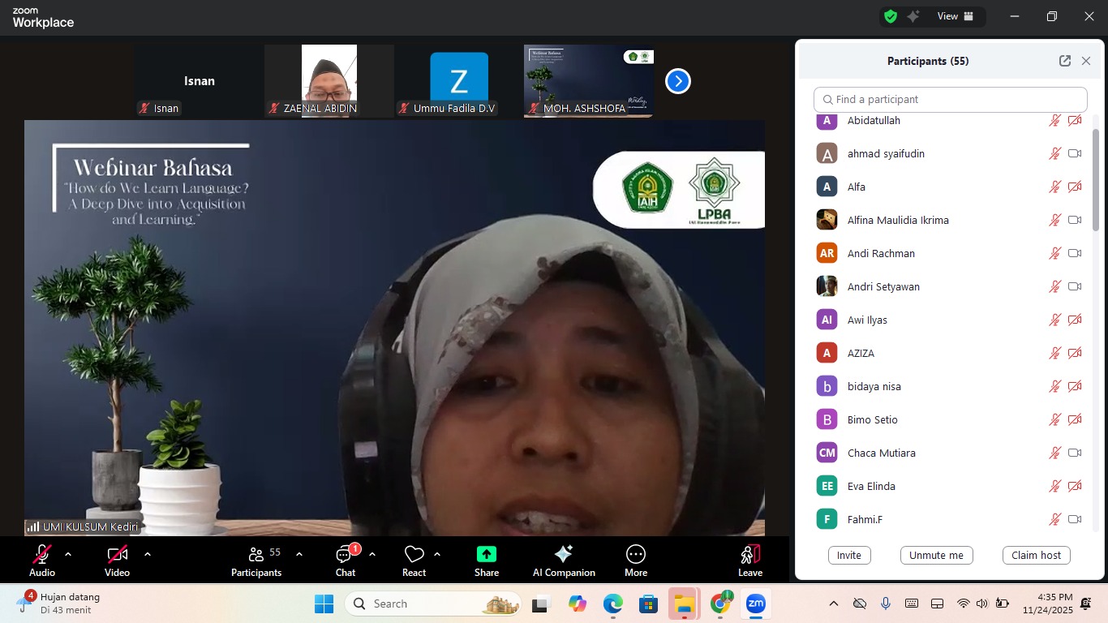Toggle the Video camera on
This screenshot has height=623, width=1108.
[x=117, y=554]
